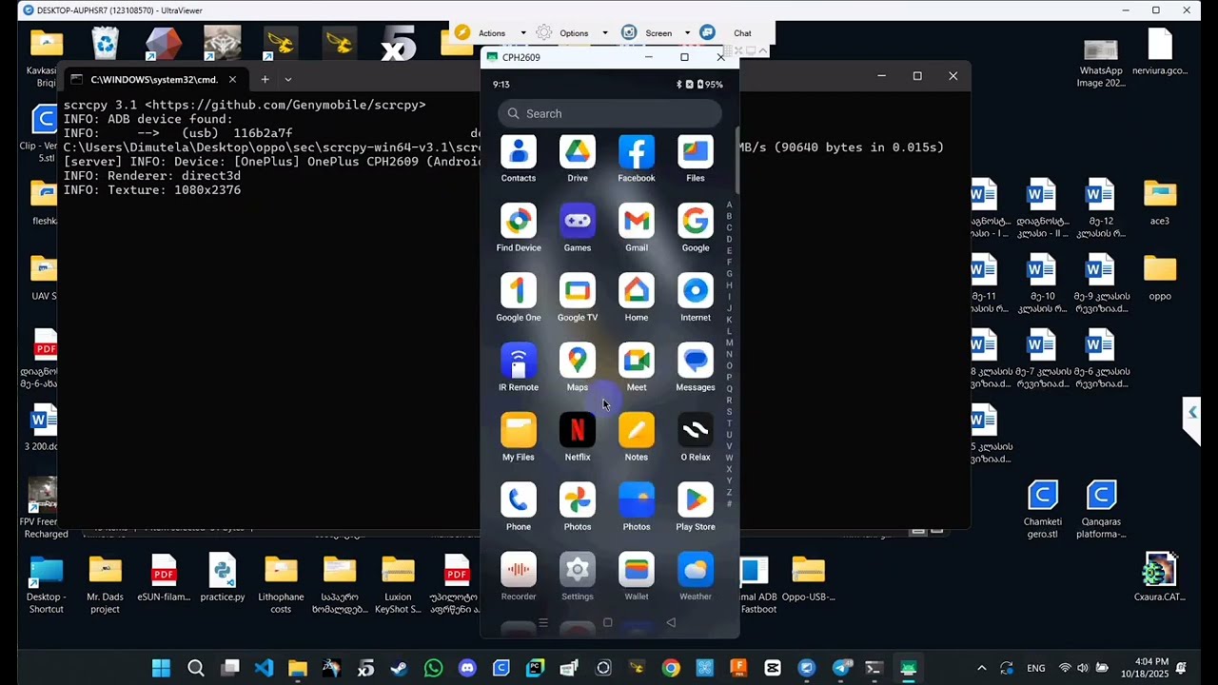Open the O Relax app
This screenshot has width=1218, height=685.
[696, 436]
